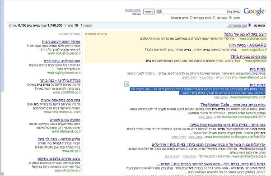Click the cafe.themarker.com/topic/841213/ URL text
This screenshot has width=271, height=176.
[x=240, y=117]
